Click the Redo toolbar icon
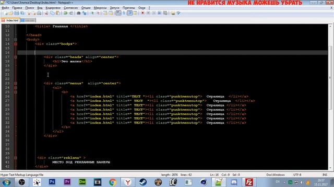 pyautogui.click(x=71, y=13)
